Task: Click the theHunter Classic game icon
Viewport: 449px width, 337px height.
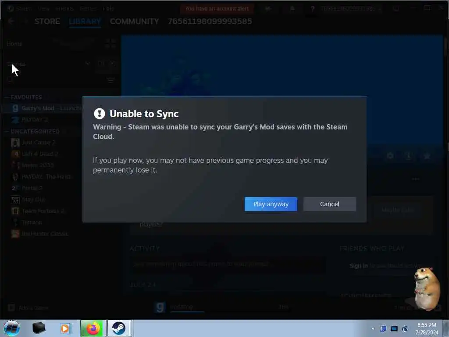Action: point(15,233)
